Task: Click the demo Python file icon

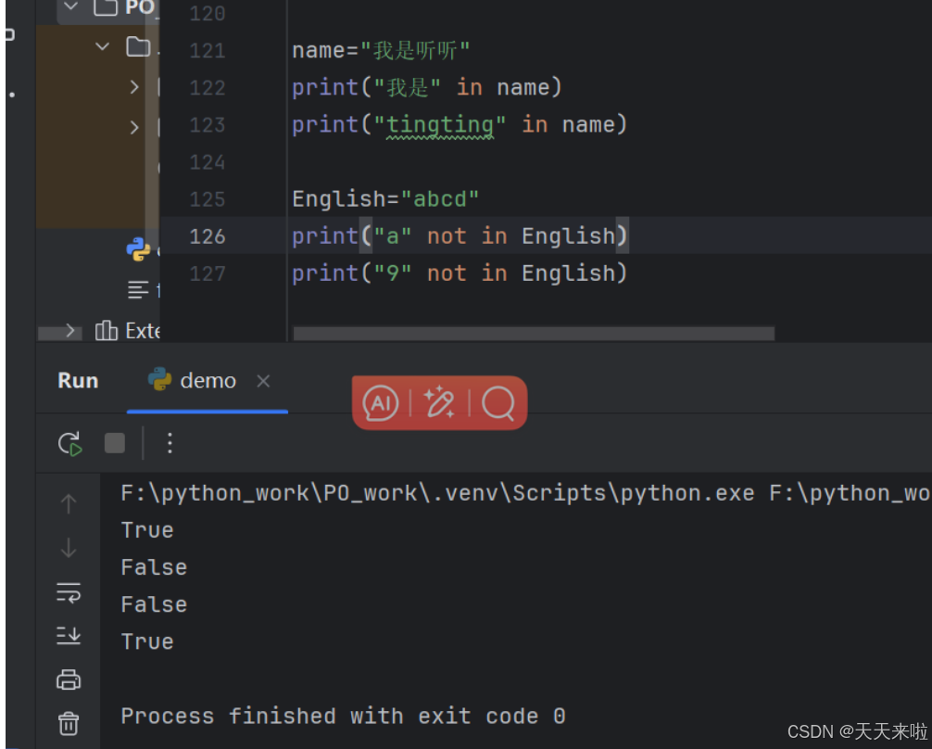Action: pos(137,248)
